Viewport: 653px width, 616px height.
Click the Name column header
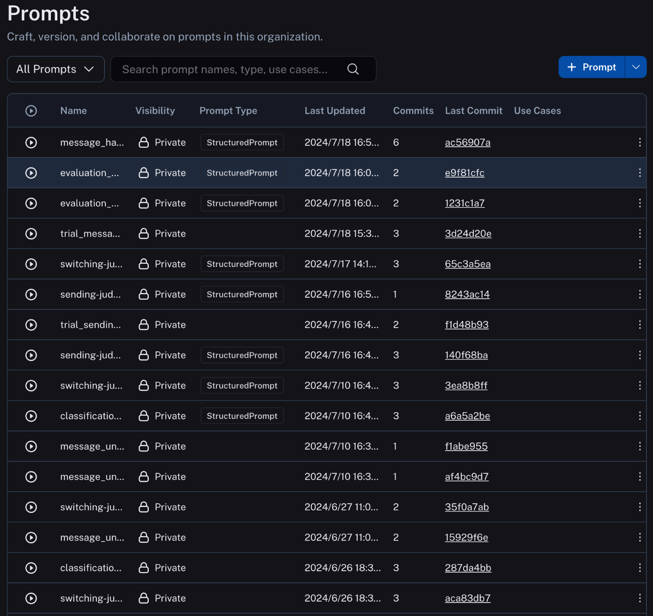[x=74, y=111]
